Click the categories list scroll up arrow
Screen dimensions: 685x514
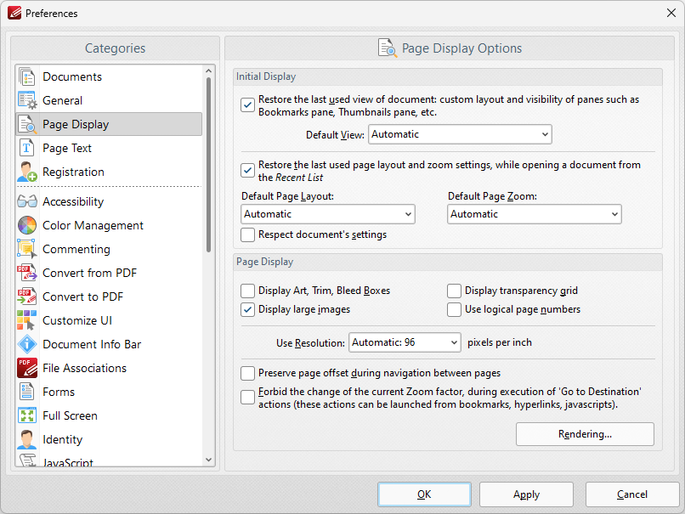209,71
